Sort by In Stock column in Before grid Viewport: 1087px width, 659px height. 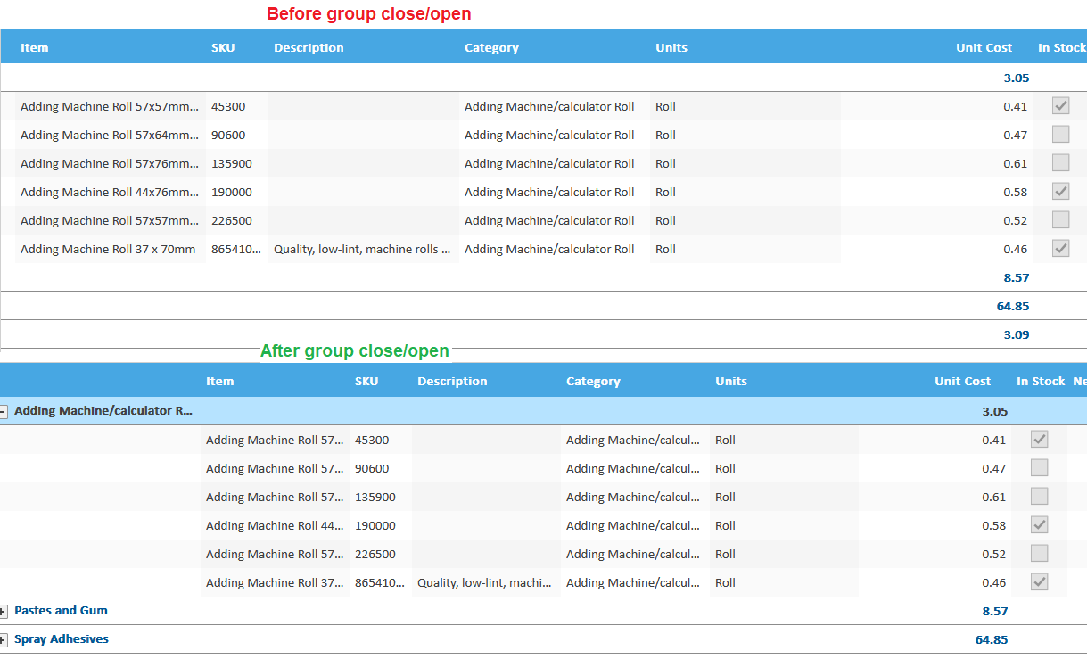tap(1062, 48)
